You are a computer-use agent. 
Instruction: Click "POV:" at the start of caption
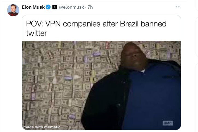point(34,24)
